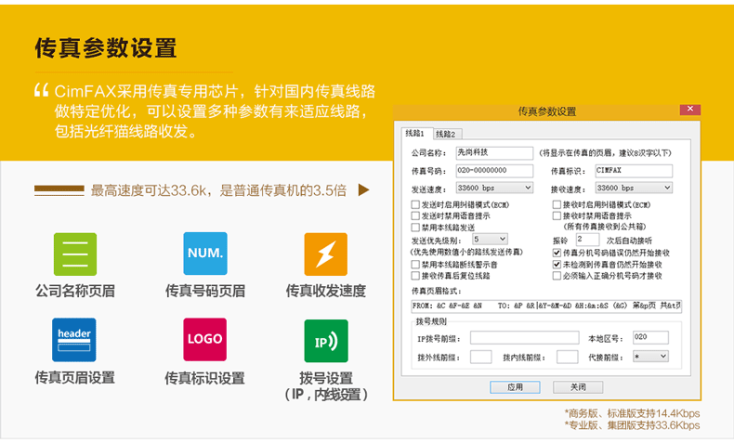Uncheck 传真分机号码错误仍然开始接收
Viewport: 734px width, 443px height.
[557, 253]
